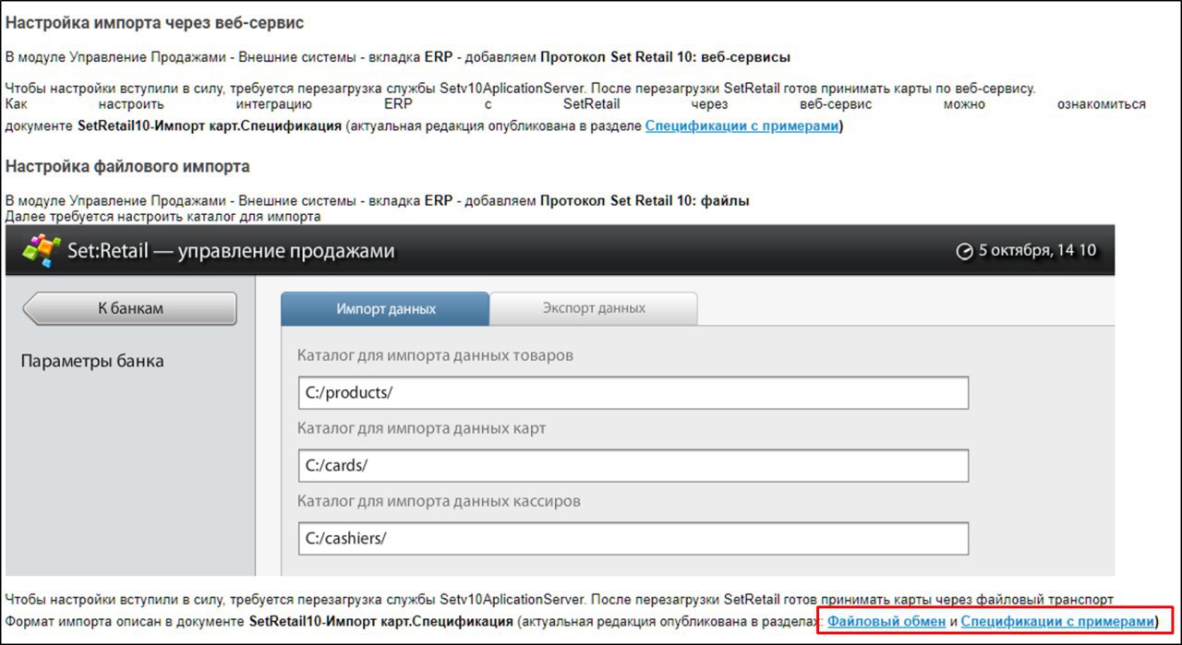
Task: Open the bottom Спецификации с примерами link
Action: click(1057, 622)
